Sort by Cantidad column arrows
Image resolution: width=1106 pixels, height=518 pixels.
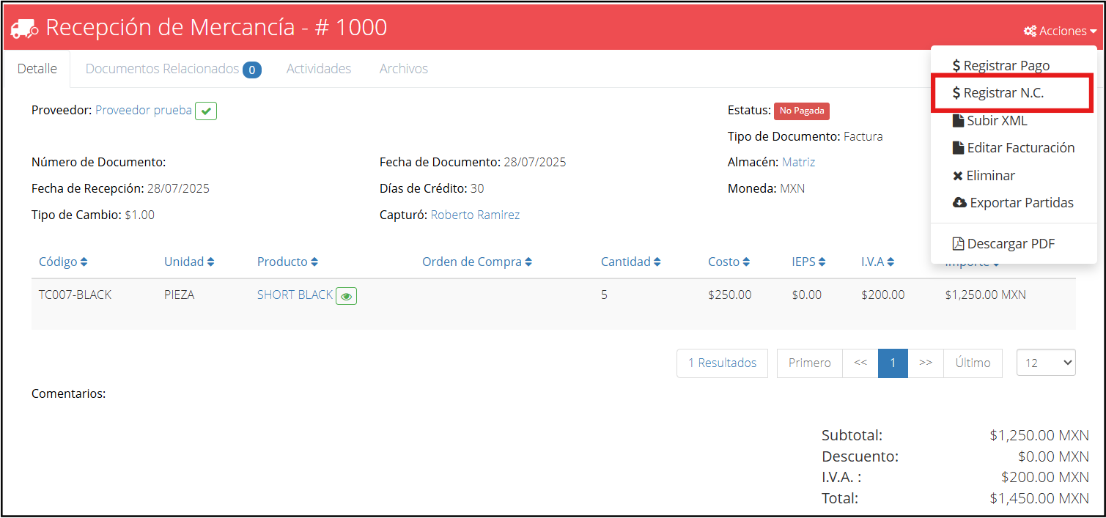coord(657,262)
